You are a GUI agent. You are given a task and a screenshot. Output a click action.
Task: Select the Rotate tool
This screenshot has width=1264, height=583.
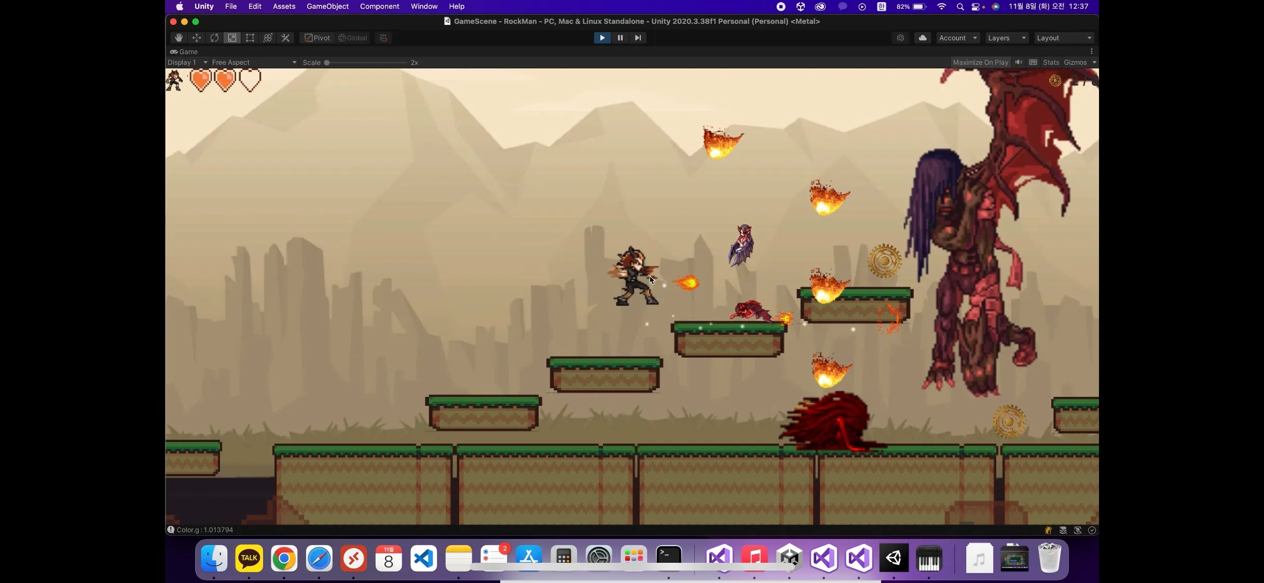[x=214, y=38]
